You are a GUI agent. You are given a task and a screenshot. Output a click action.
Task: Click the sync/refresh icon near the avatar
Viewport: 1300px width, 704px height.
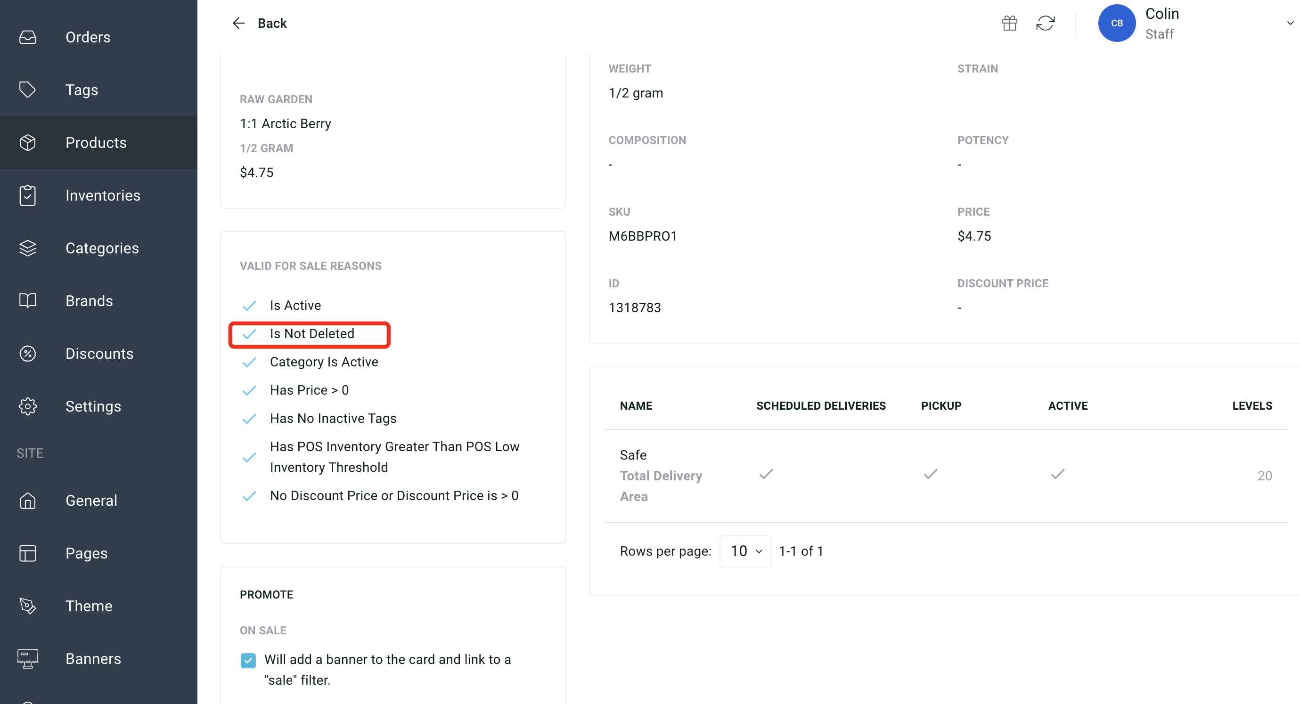coord(1046,23)
